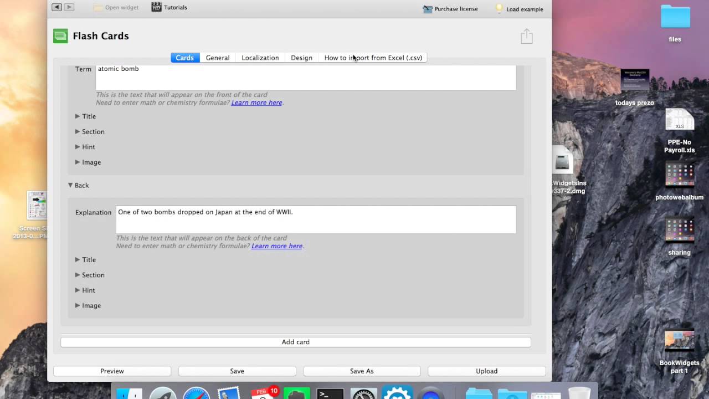
Task: Open Terminal icon in dock
Action: coord(330,392)
